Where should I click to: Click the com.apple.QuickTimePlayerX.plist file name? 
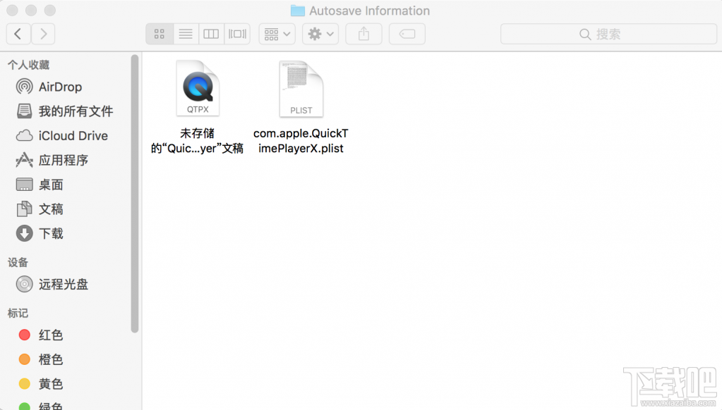click(x=301, y=141)
